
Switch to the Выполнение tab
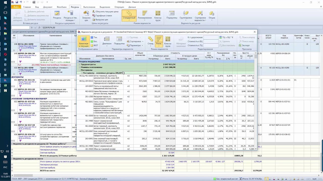[x=89, y=7]
